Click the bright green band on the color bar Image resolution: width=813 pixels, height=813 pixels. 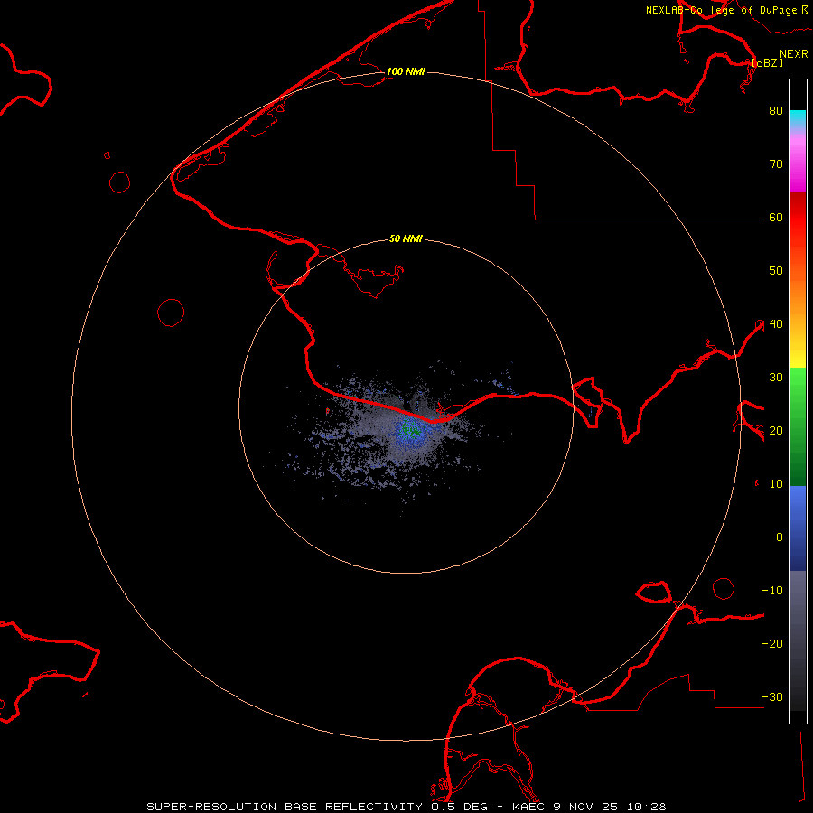[x=798, y=384]
